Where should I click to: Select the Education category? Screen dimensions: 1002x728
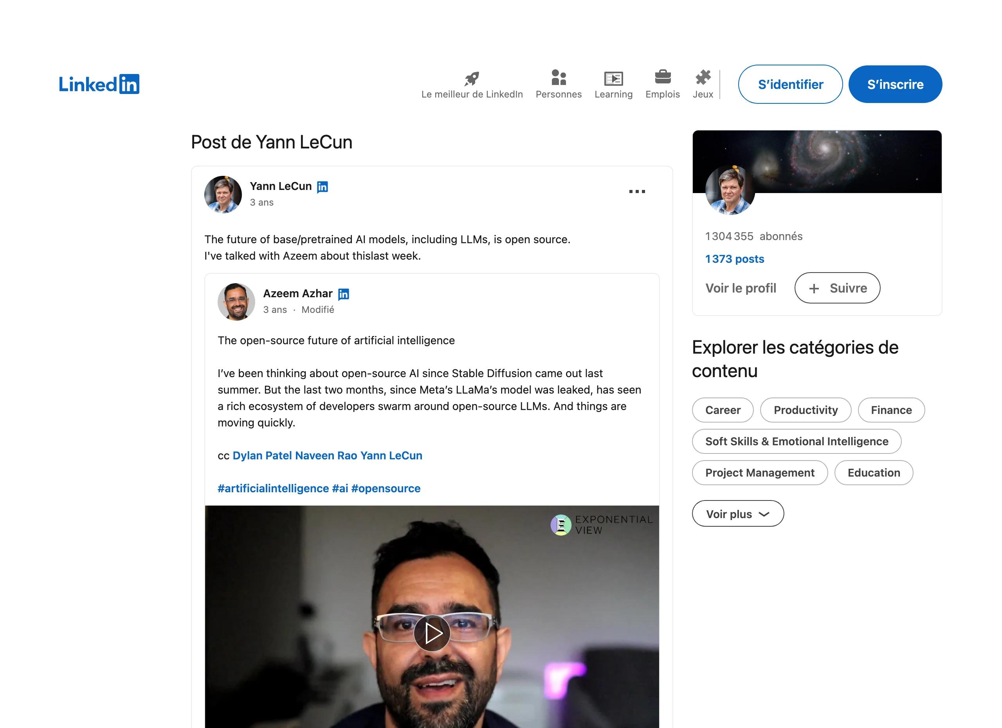tap(874, 473)
